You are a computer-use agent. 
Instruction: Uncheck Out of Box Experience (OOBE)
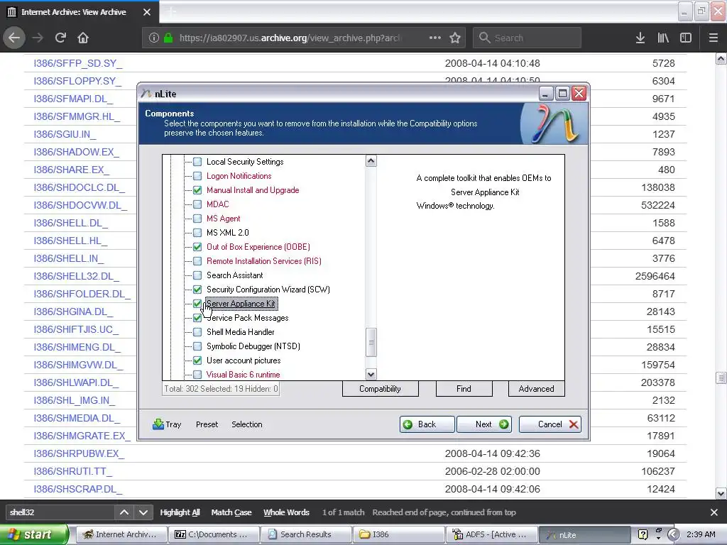197,247
